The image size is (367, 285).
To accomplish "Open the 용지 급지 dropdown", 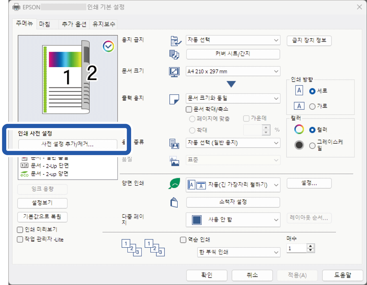I will tap(233, 40).
